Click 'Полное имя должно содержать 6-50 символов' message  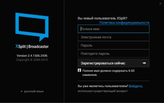coord(108,73)
